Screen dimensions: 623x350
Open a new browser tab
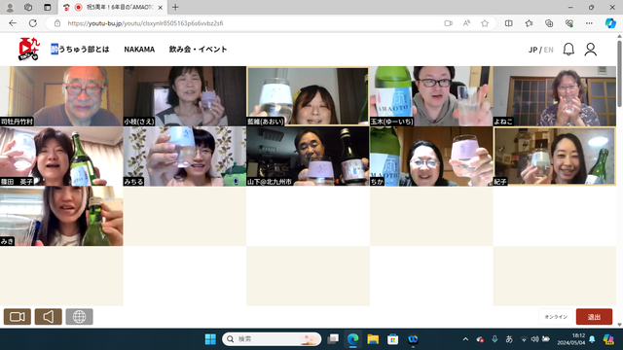(175, 7)
